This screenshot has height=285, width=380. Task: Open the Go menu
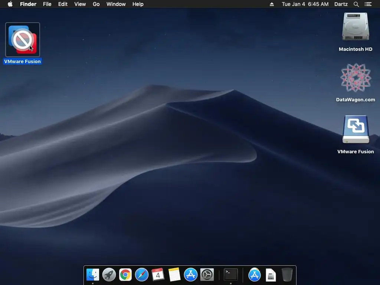[96, 4]
